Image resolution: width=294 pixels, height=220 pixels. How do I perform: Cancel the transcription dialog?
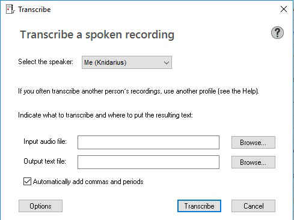(x=253, y=206)
